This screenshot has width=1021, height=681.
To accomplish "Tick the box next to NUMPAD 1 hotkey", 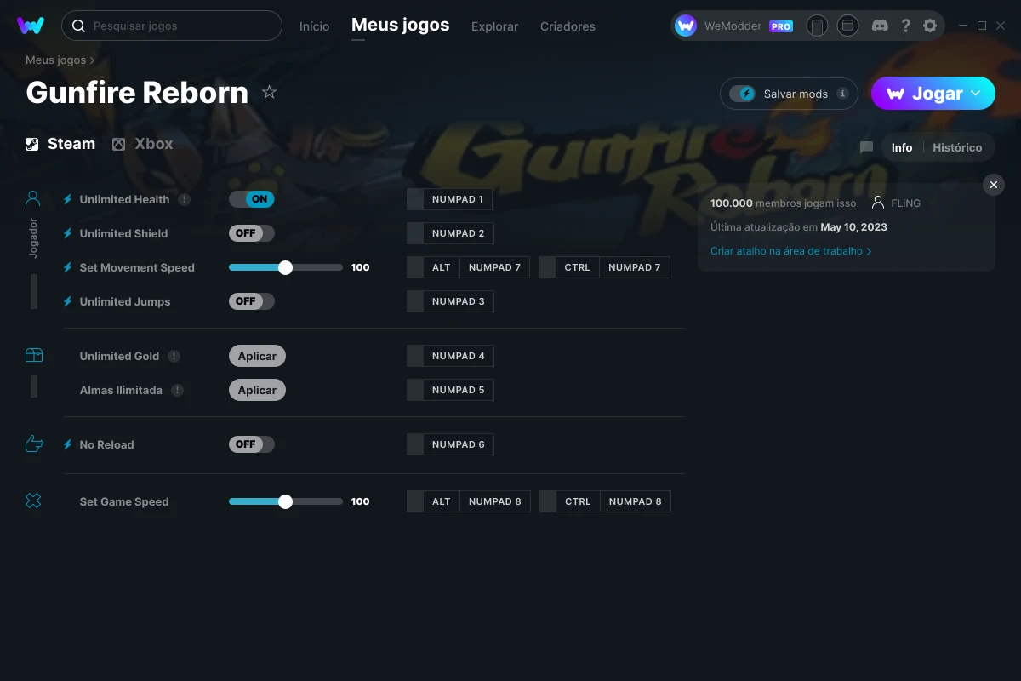I will click(x=415, y=199).
